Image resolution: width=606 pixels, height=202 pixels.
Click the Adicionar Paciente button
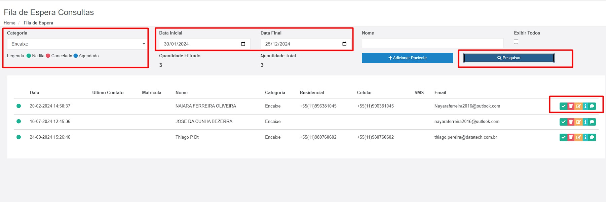(x=407, y=58)
